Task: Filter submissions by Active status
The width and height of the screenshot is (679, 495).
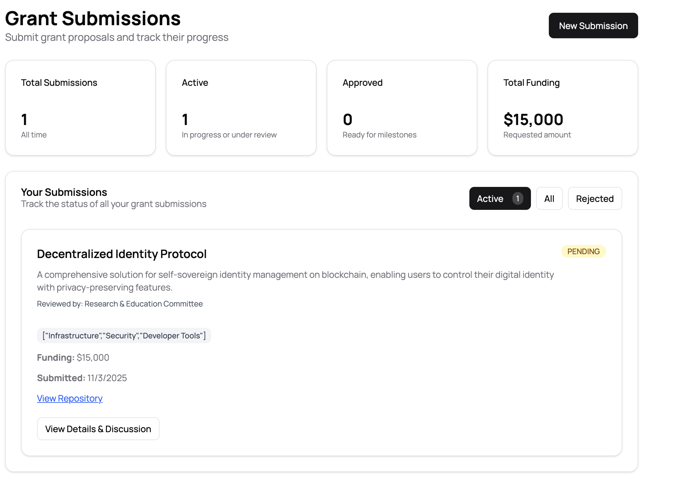Action: click(499, 198)
